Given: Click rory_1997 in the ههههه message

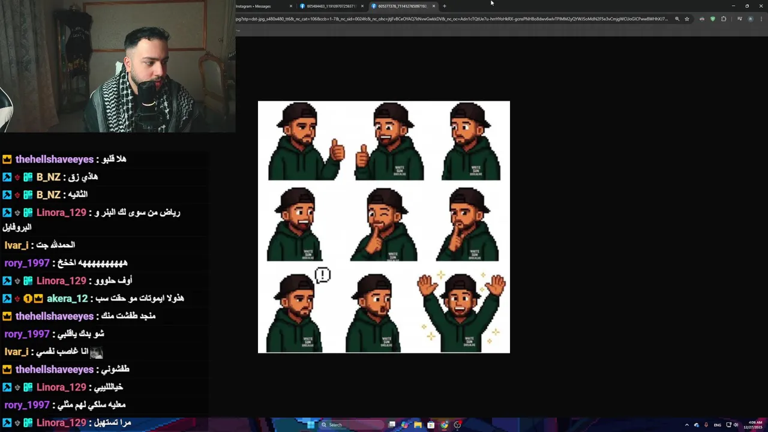Looking at the screenshot, I should [27, 263].
